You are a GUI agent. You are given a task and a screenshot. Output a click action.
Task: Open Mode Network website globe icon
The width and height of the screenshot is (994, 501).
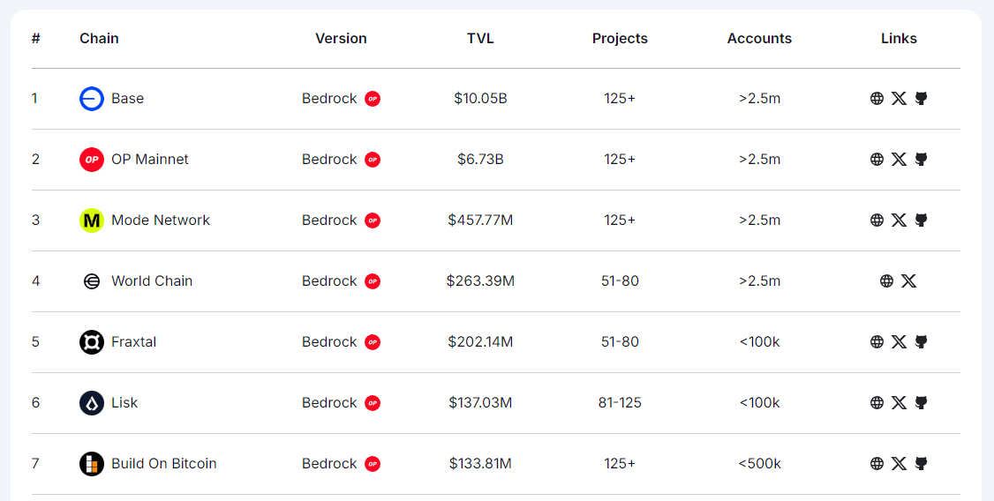[877, 220]
